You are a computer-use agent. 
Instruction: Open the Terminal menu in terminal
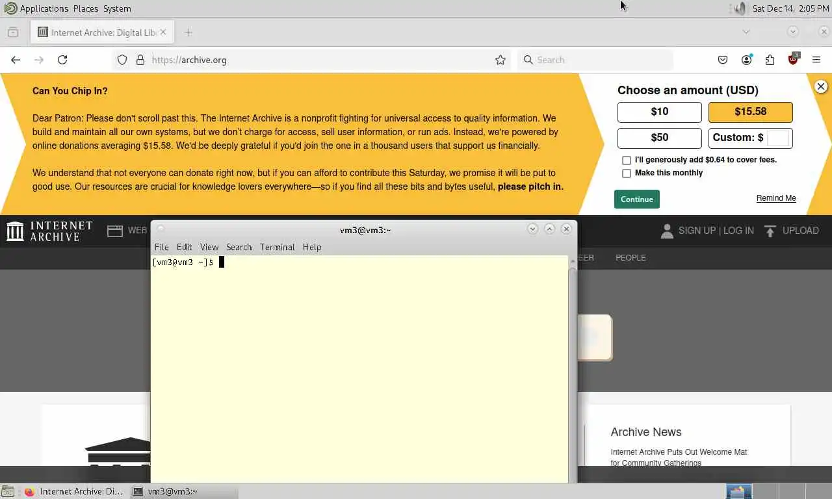pos(277,247)
